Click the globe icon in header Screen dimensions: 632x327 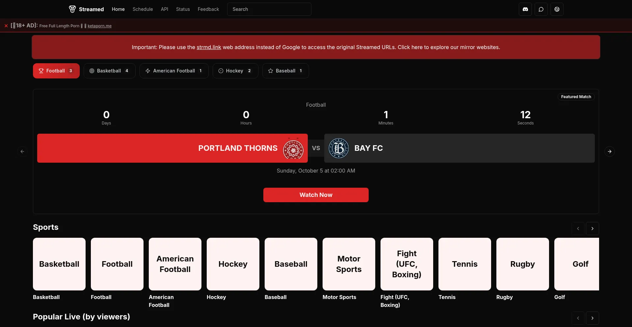pos(557,9)
